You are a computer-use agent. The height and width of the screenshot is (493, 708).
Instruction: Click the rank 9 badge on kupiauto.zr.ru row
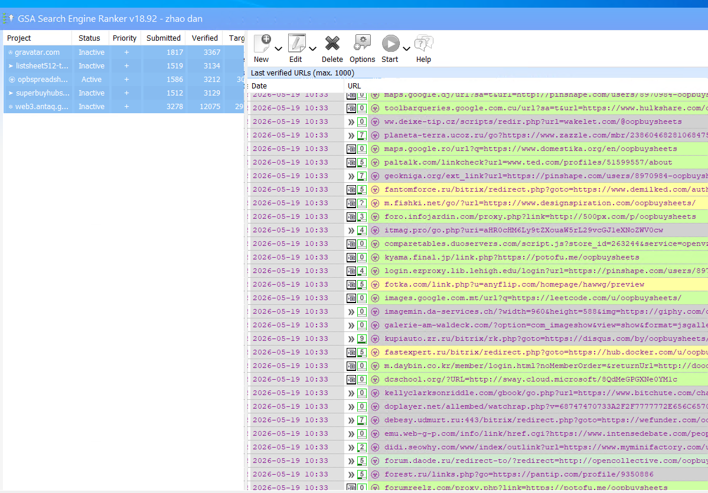pos(361,338)
